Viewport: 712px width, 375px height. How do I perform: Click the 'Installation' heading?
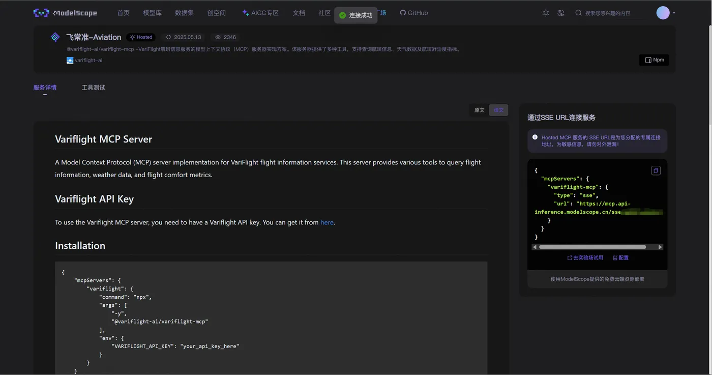pos(80,245)
